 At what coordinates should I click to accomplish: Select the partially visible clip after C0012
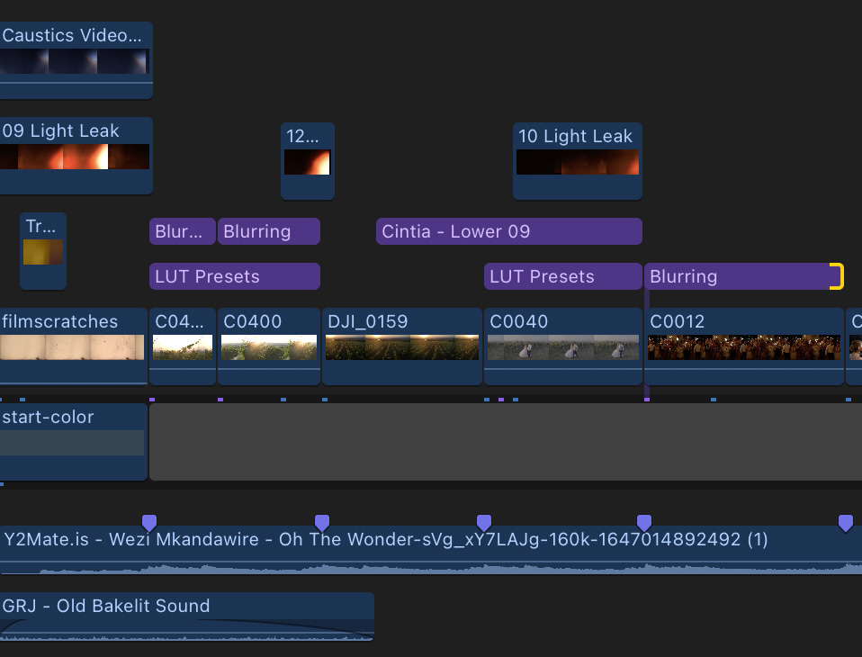[x=854, y=346]
